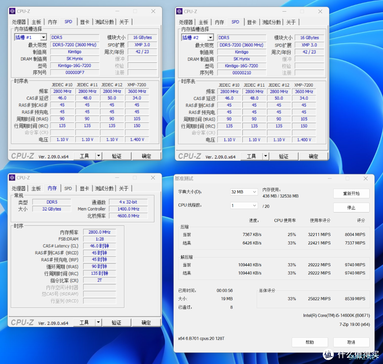The width and height of the screenshot is (383, 364).
Task: Click CPU-Z app icon in slot #1 window
Action: pos(12,11)
